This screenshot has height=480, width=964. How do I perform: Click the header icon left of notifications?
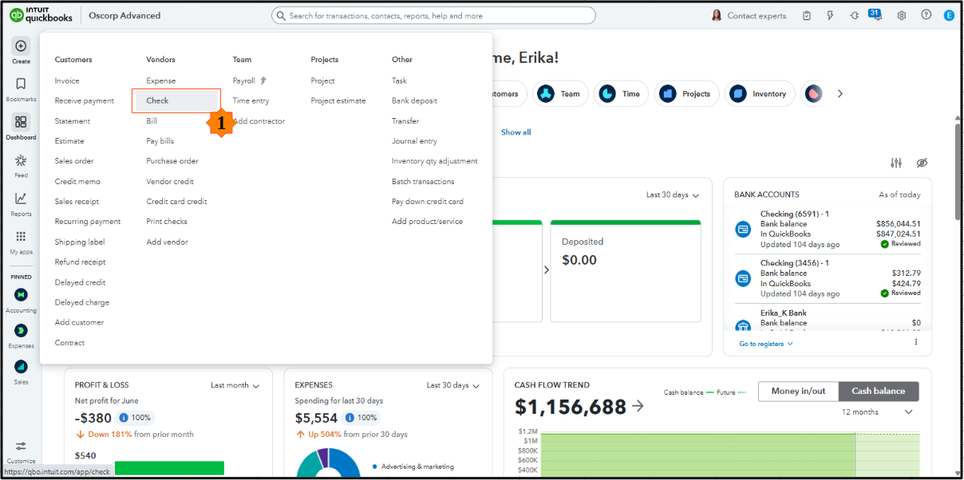pos(854,15)
